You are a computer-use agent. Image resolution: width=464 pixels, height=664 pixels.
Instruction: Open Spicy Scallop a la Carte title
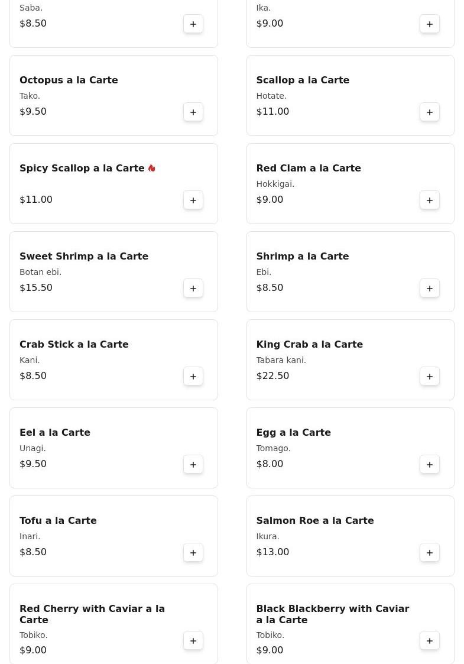pos(82,169)
